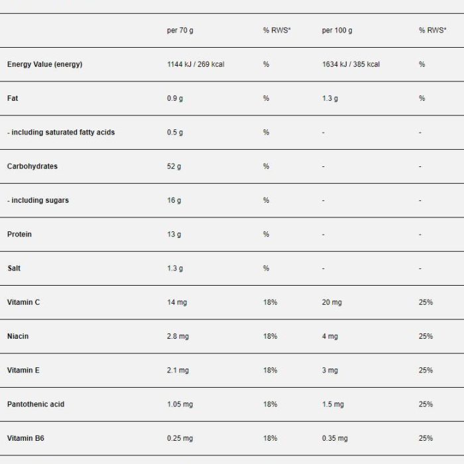Click the 1.05 mg pantothenic acid value
Screen dimensions: 464x464
(x=180, y=404)
